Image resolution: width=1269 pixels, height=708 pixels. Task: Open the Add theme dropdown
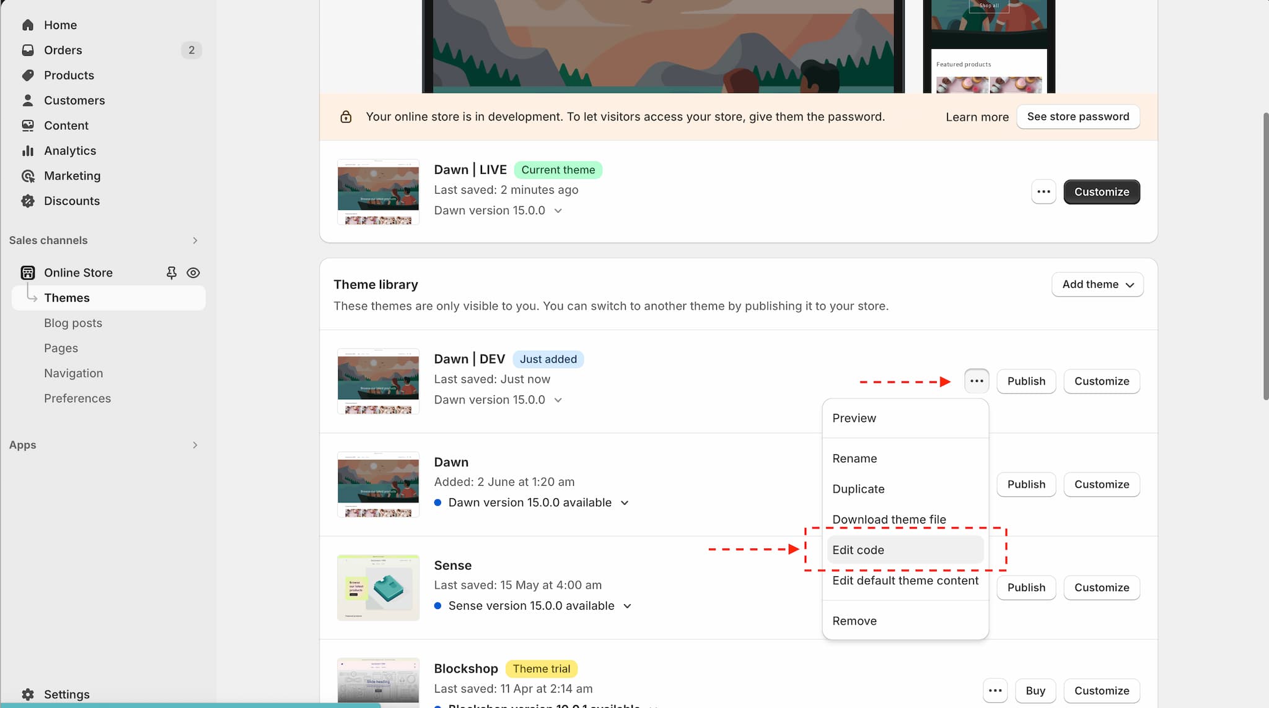click(1097, 285)
